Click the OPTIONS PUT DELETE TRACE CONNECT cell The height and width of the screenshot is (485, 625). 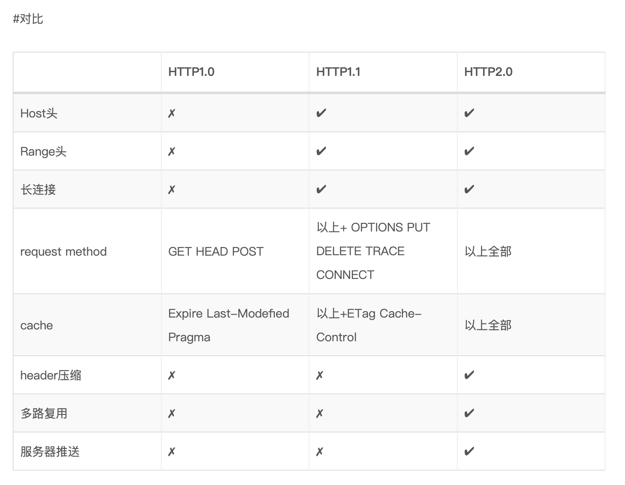(x=373, y=251)
